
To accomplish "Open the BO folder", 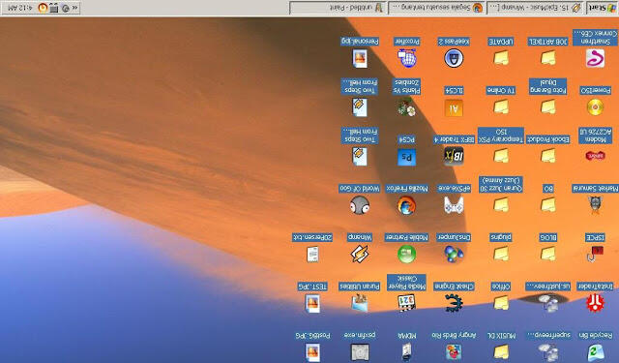I will coord(548,205).
